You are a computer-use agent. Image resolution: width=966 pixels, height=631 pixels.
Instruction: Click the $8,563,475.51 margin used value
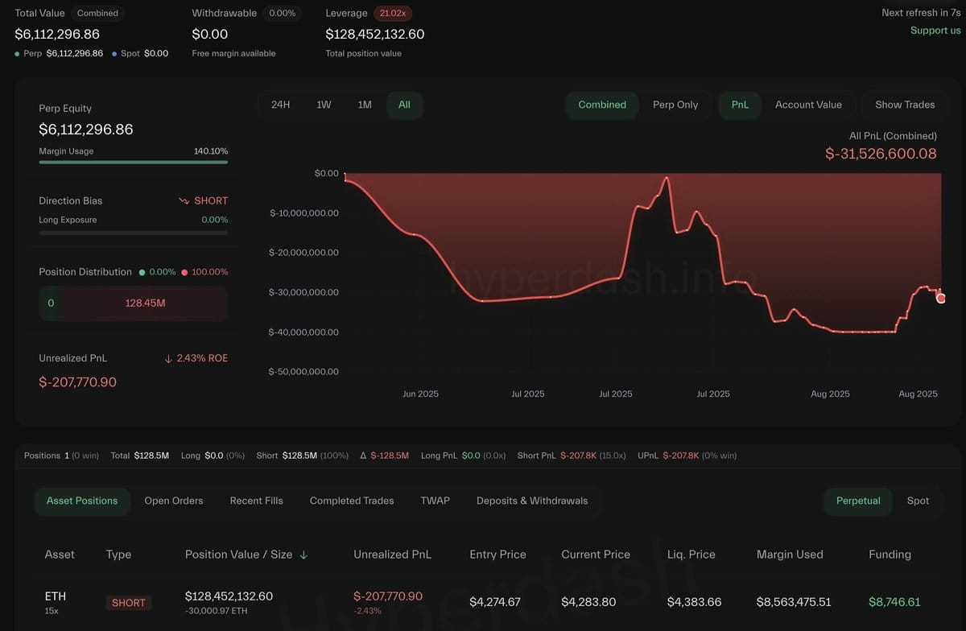tap(794, 602)
